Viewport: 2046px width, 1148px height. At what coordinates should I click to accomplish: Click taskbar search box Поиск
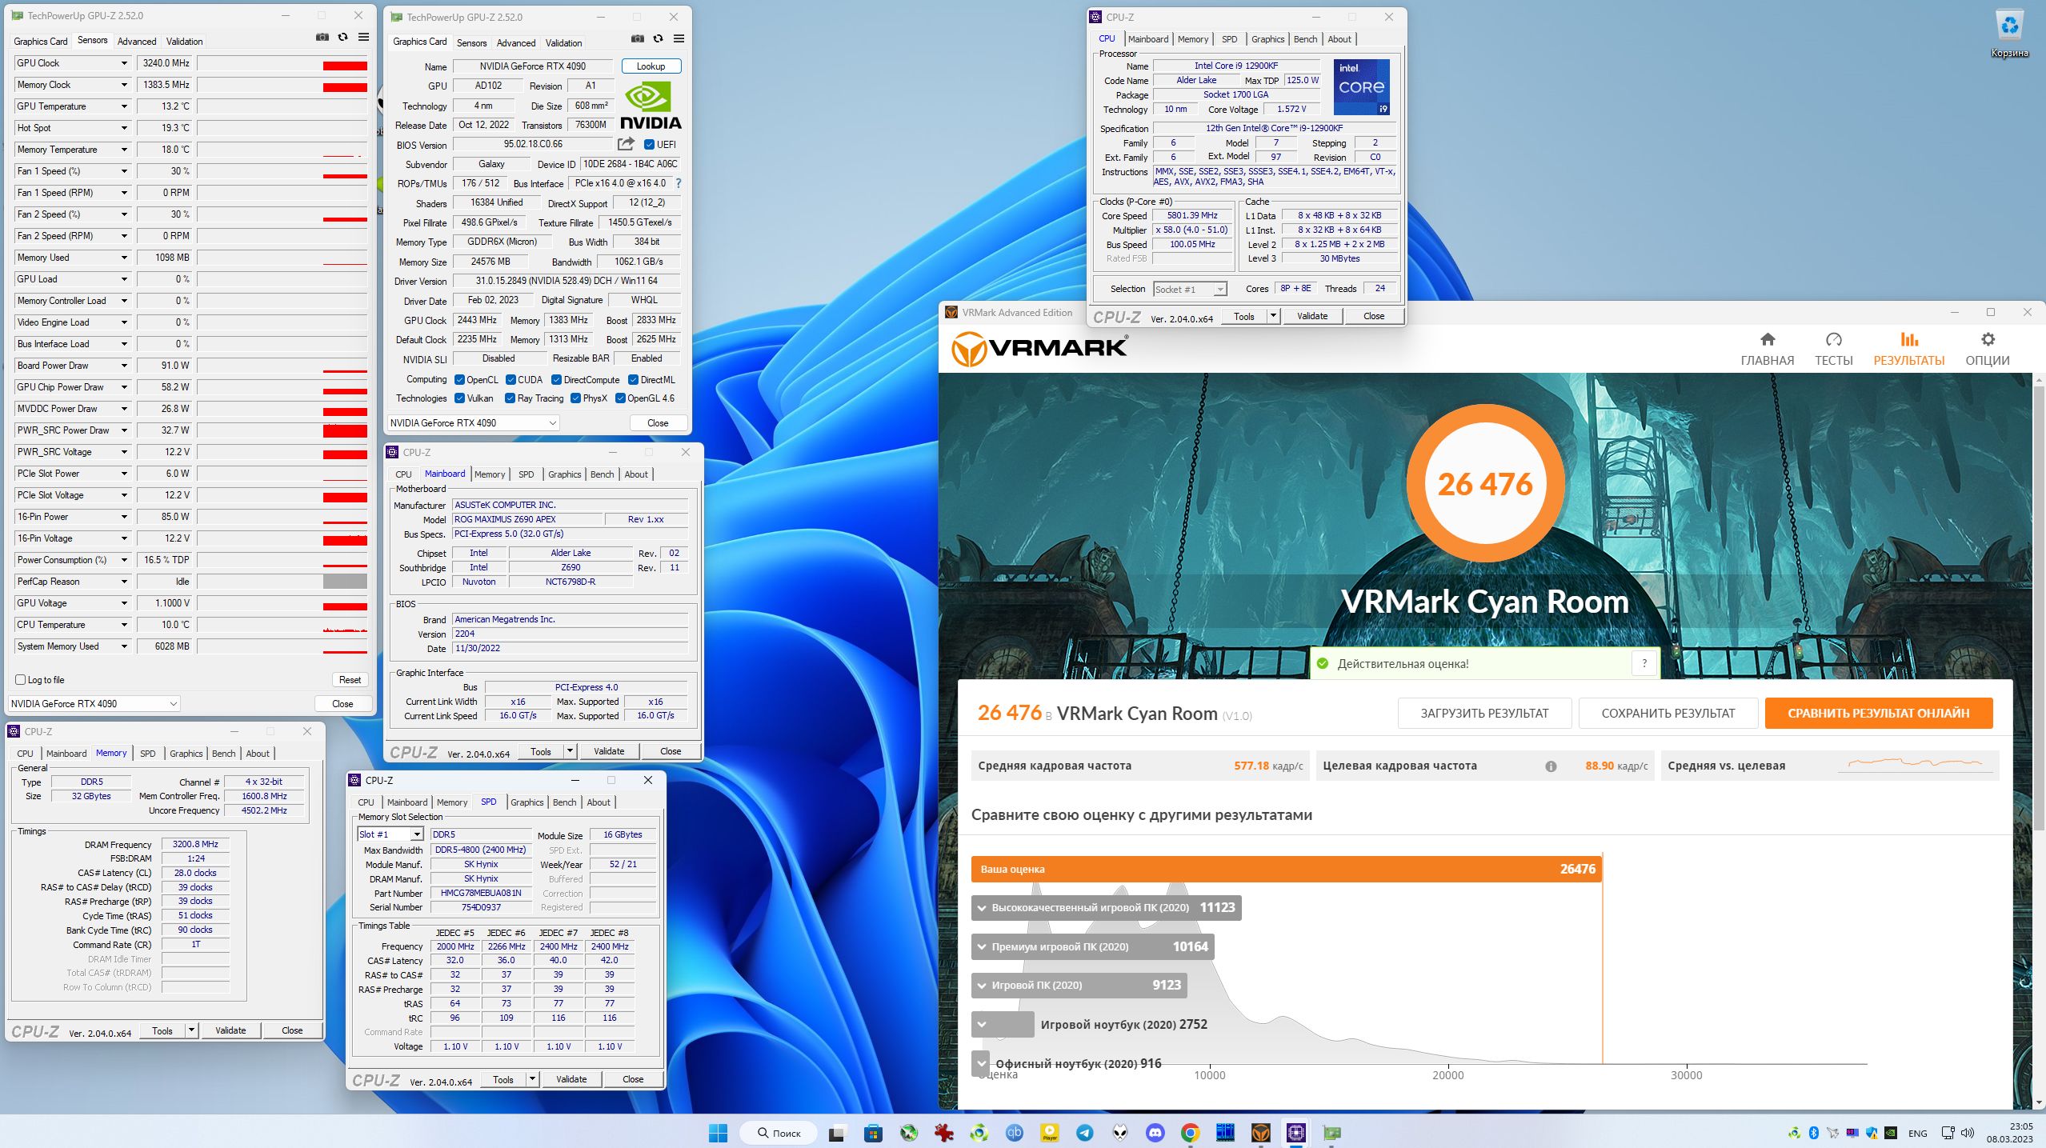[x=779, y=1133]
